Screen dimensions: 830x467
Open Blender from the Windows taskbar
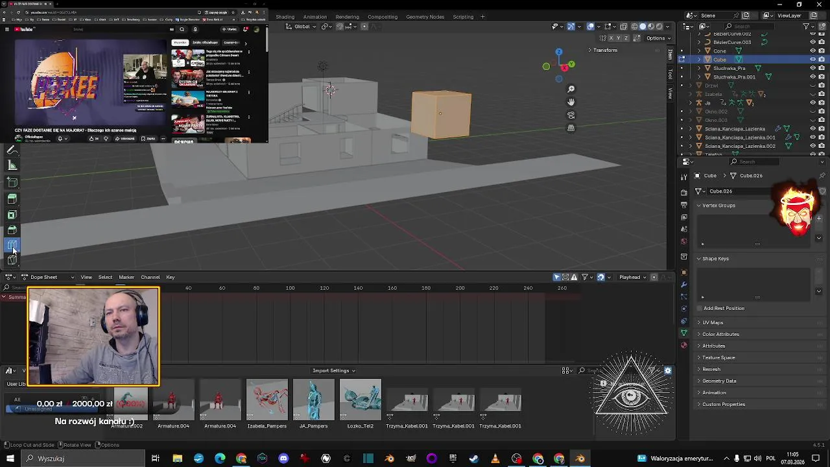(x=580, y=459)
